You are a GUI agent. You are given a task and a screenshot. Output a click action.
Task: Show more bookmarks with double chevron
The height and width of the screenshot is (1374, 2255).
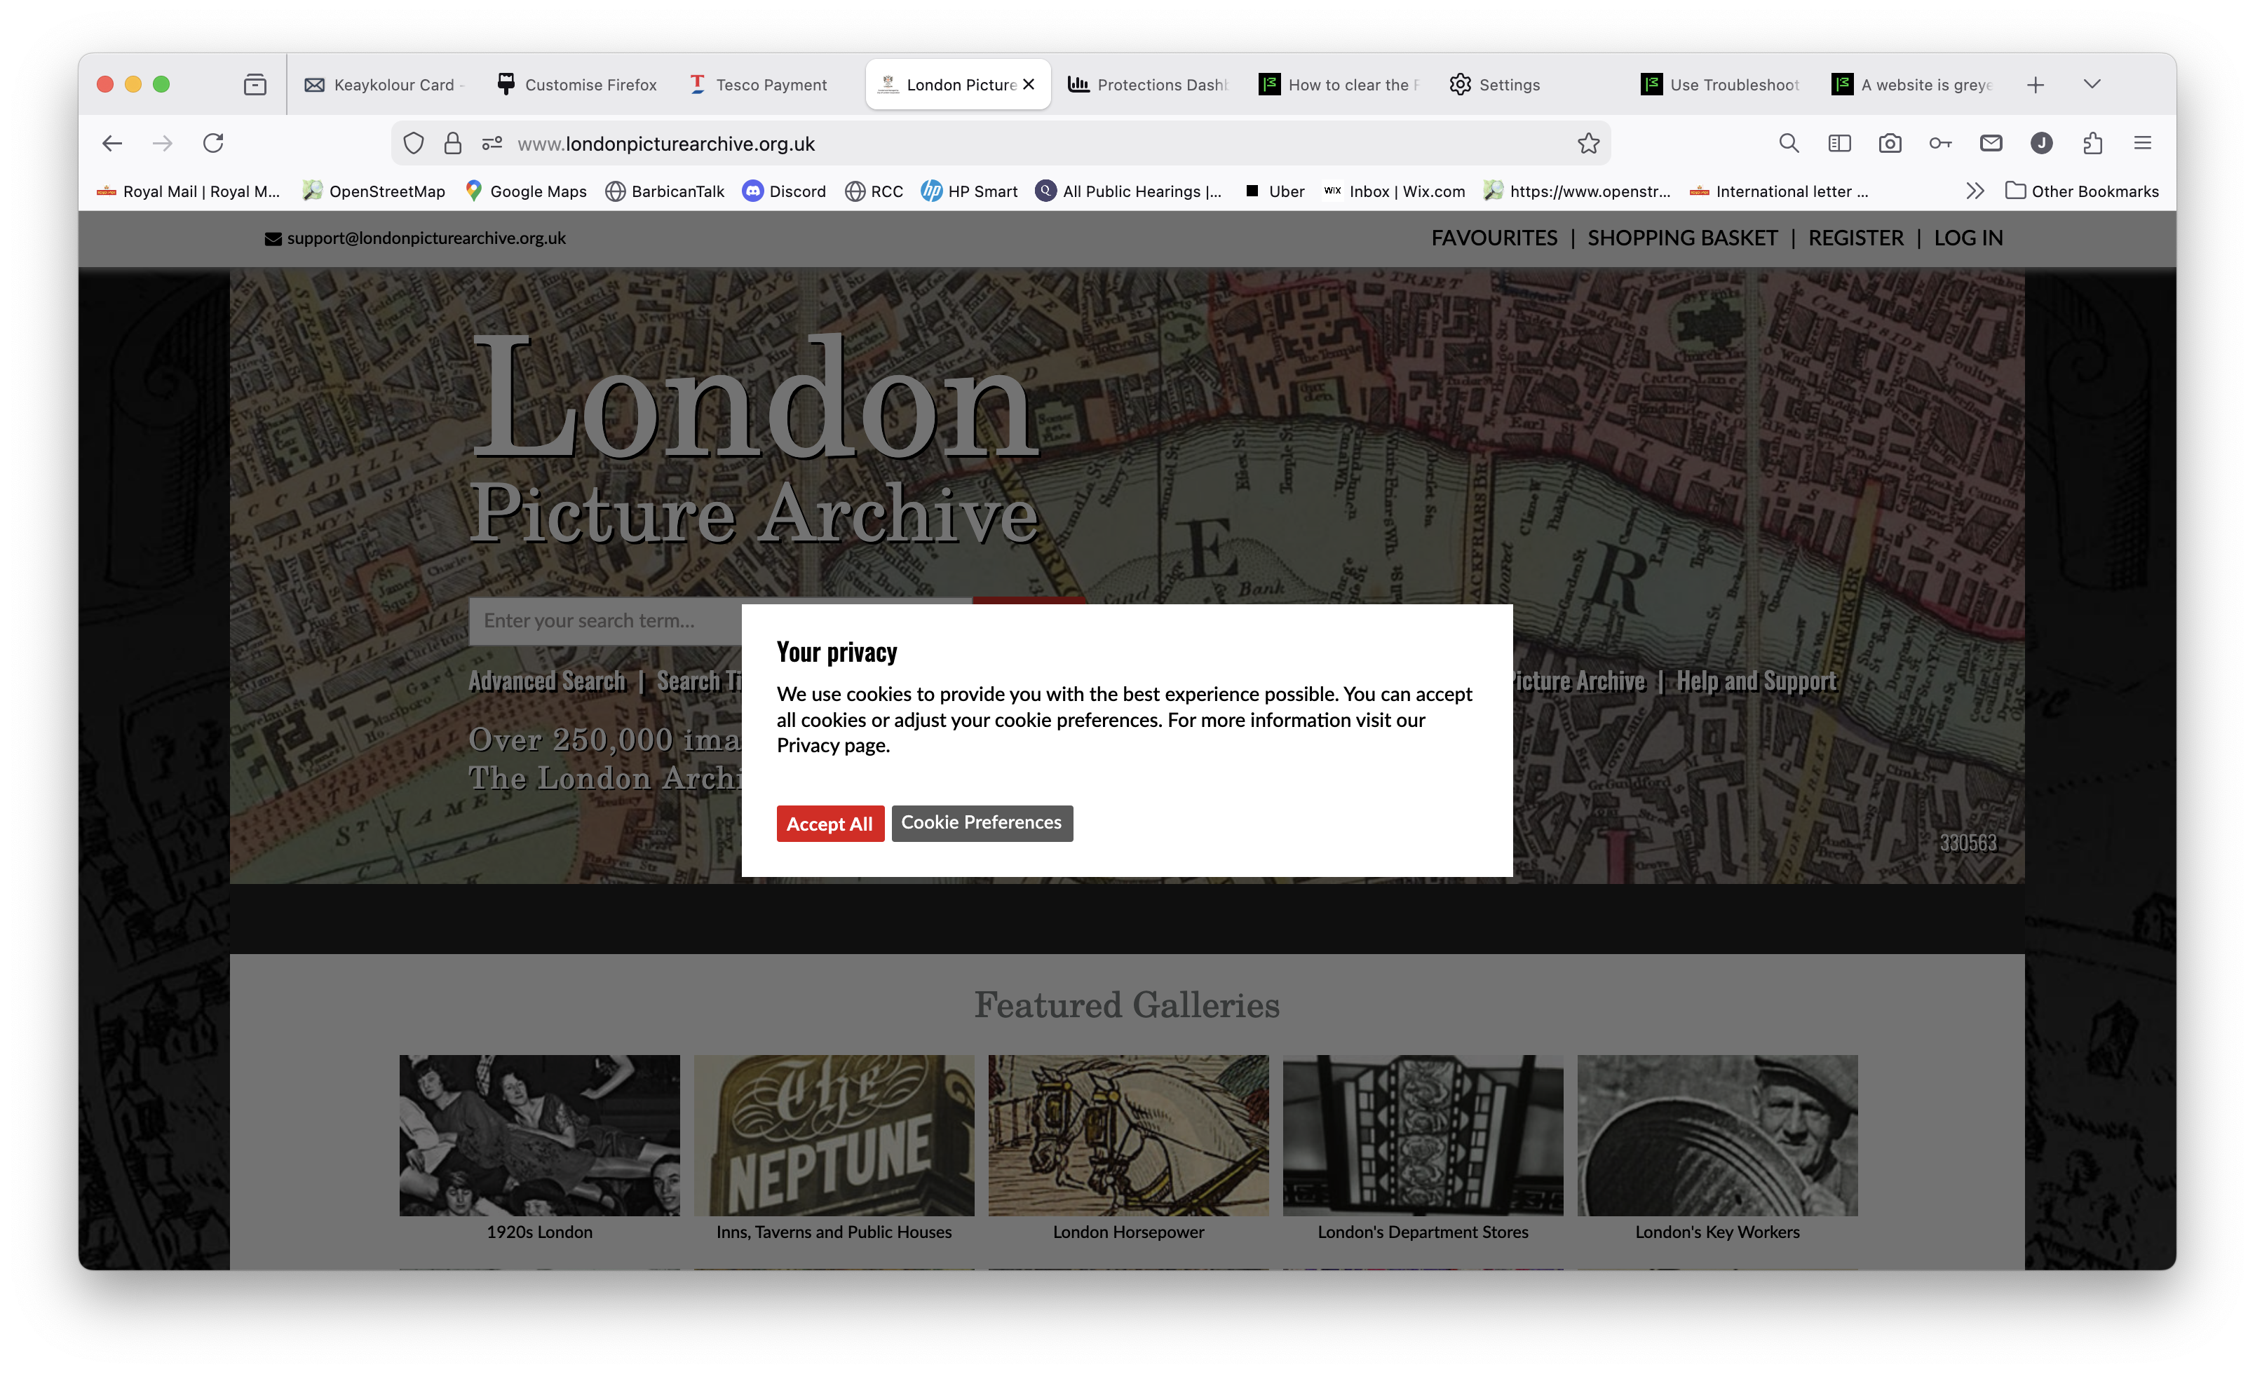(x=1975, y=191)
